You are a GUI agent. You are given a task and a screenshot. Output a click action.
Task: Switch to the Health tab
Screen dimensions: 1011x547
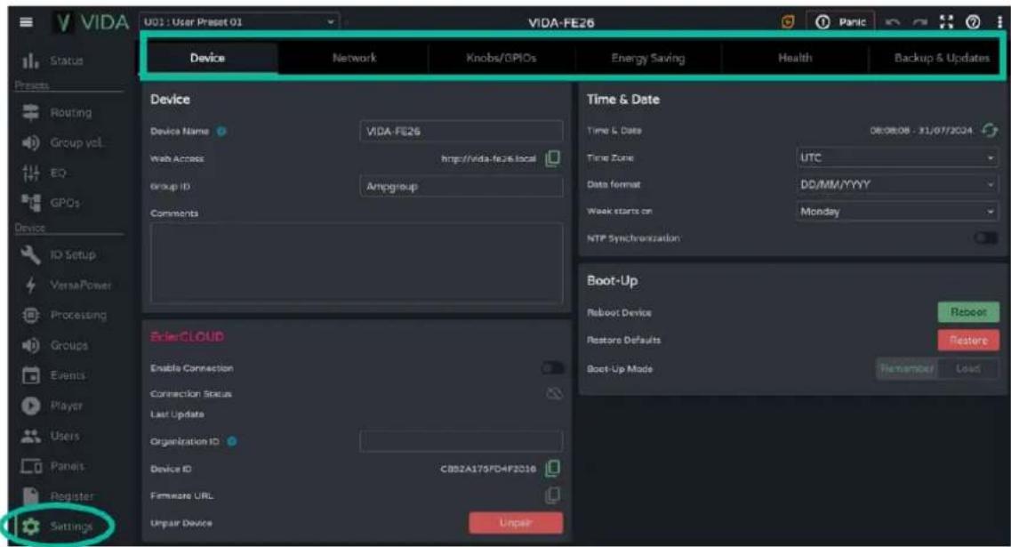[795, 58]
